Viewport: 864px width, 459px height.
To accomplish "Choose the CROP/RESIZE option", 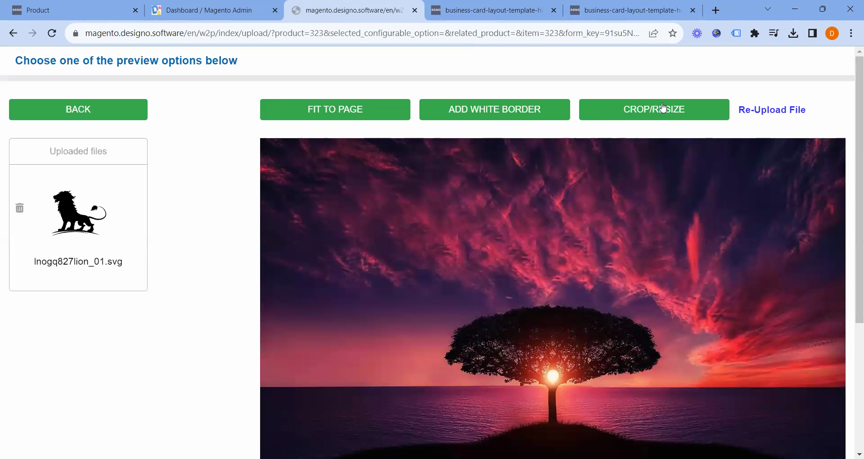I will point(653,109).
